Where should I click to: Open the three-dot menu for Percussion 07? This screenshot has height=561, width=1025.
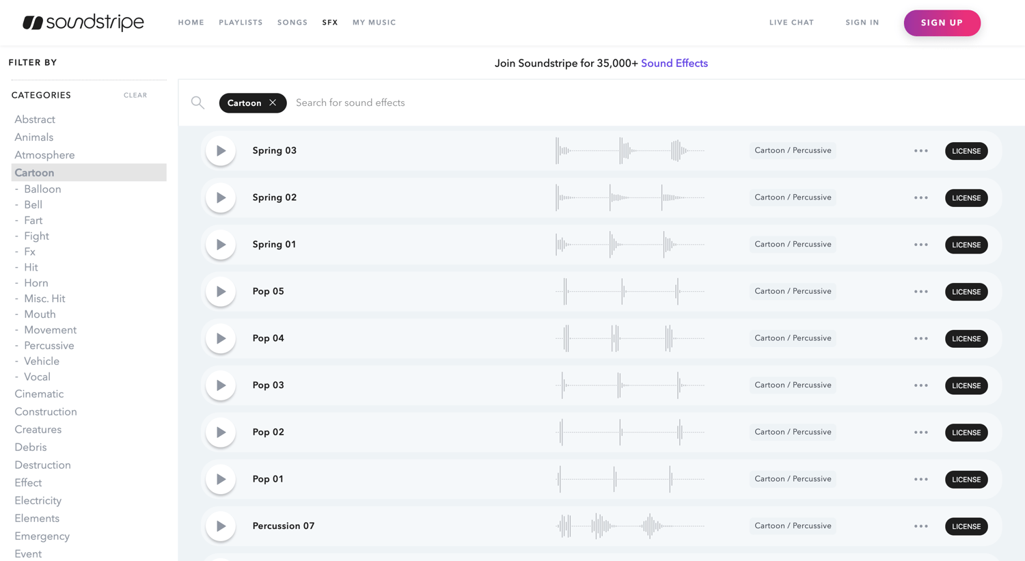pos(920,526)
